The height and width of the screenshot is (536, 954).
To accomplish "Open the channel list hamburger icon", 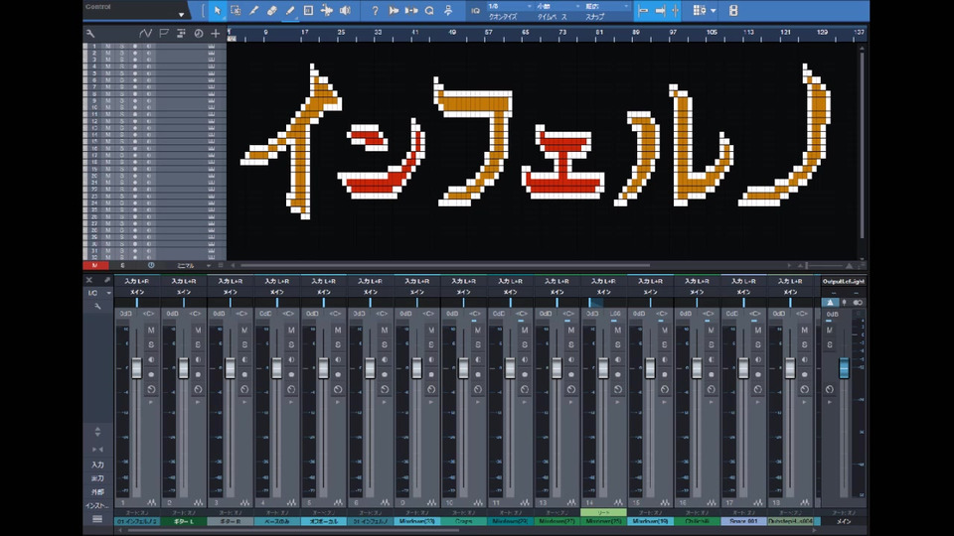I will (97, 519).
